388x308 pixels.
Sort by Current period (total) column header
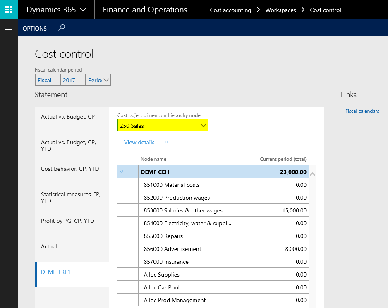pyautogui.click(x=283, y=159)
